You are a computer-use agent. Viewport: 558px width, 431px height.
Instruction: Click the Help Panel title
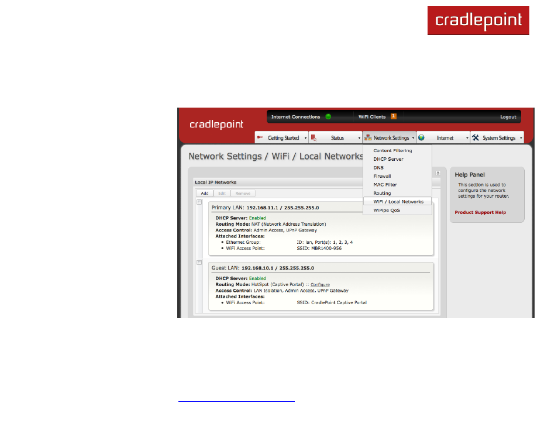[x=470, y=175]
